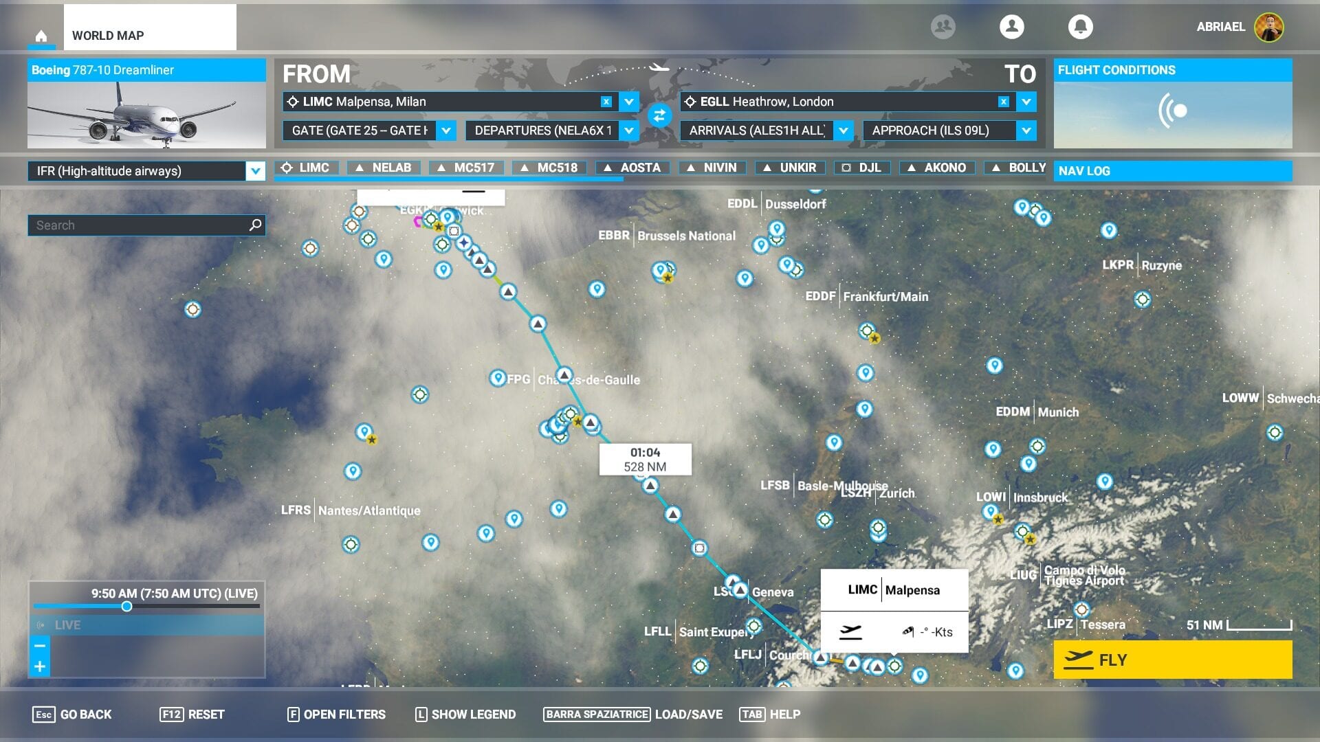1320x742 pixels.
Task: Clear the EGLL destination airport field
Action: [x=1002, y=101]
